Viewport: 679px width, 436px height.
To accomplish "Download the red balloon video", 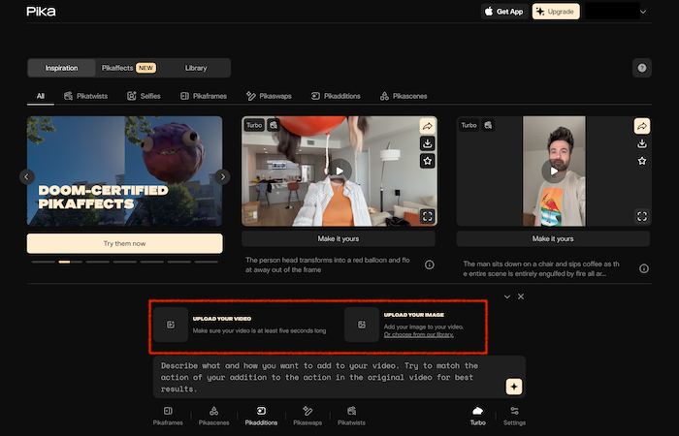I will [428, 143].
